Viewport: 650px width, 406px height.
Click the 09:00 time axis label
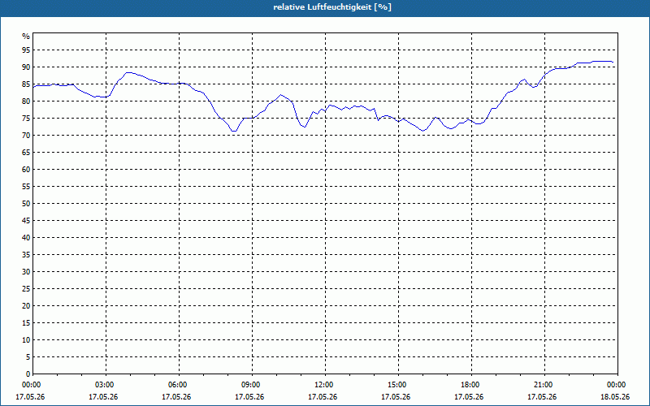coord(252,385)
